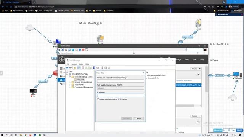Screen dimensions: 244x137
Task: Open Windows taskbar search
Action: pos(7,135)
